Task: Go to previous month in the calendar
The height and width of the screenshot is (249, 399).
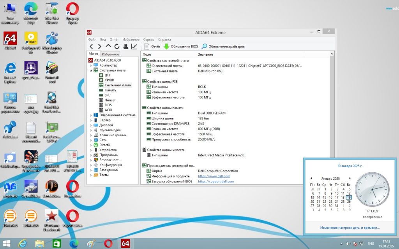Action: 311,178
